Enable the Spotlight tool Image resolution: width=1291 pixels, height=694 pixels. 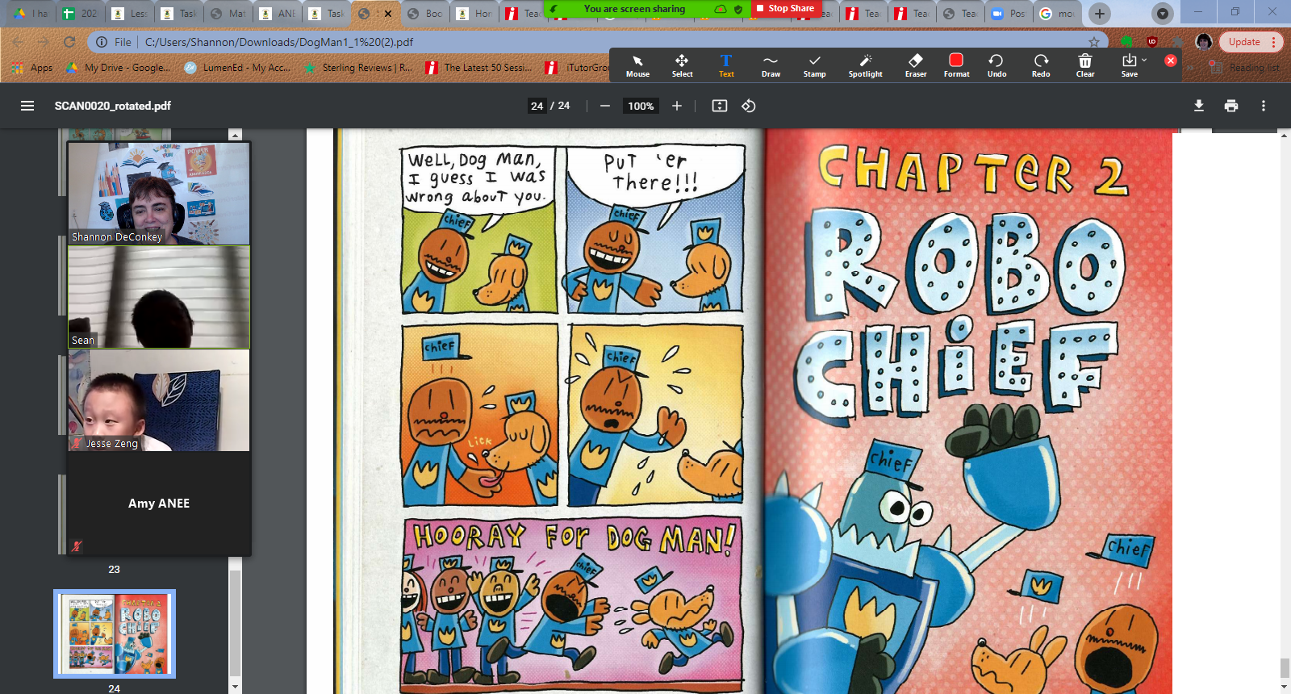click(865, 66)
